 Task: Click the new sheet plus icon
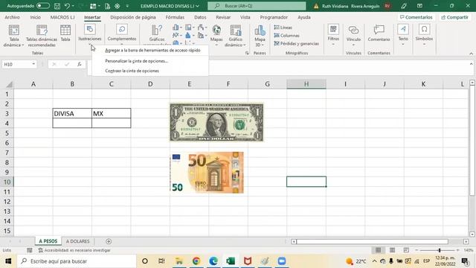click(109, 241)
